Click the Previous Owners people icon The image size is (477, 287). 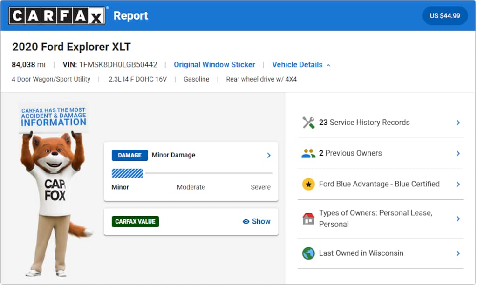pos(308,153)
